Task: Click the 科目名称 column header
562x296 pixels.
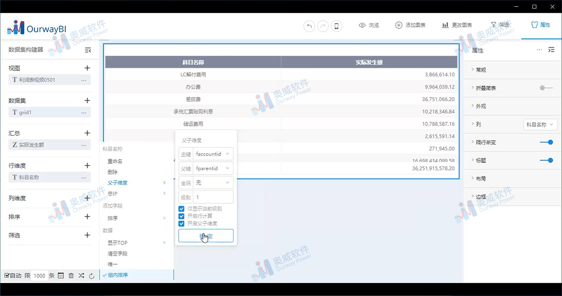Action: (x=193, y=62)
